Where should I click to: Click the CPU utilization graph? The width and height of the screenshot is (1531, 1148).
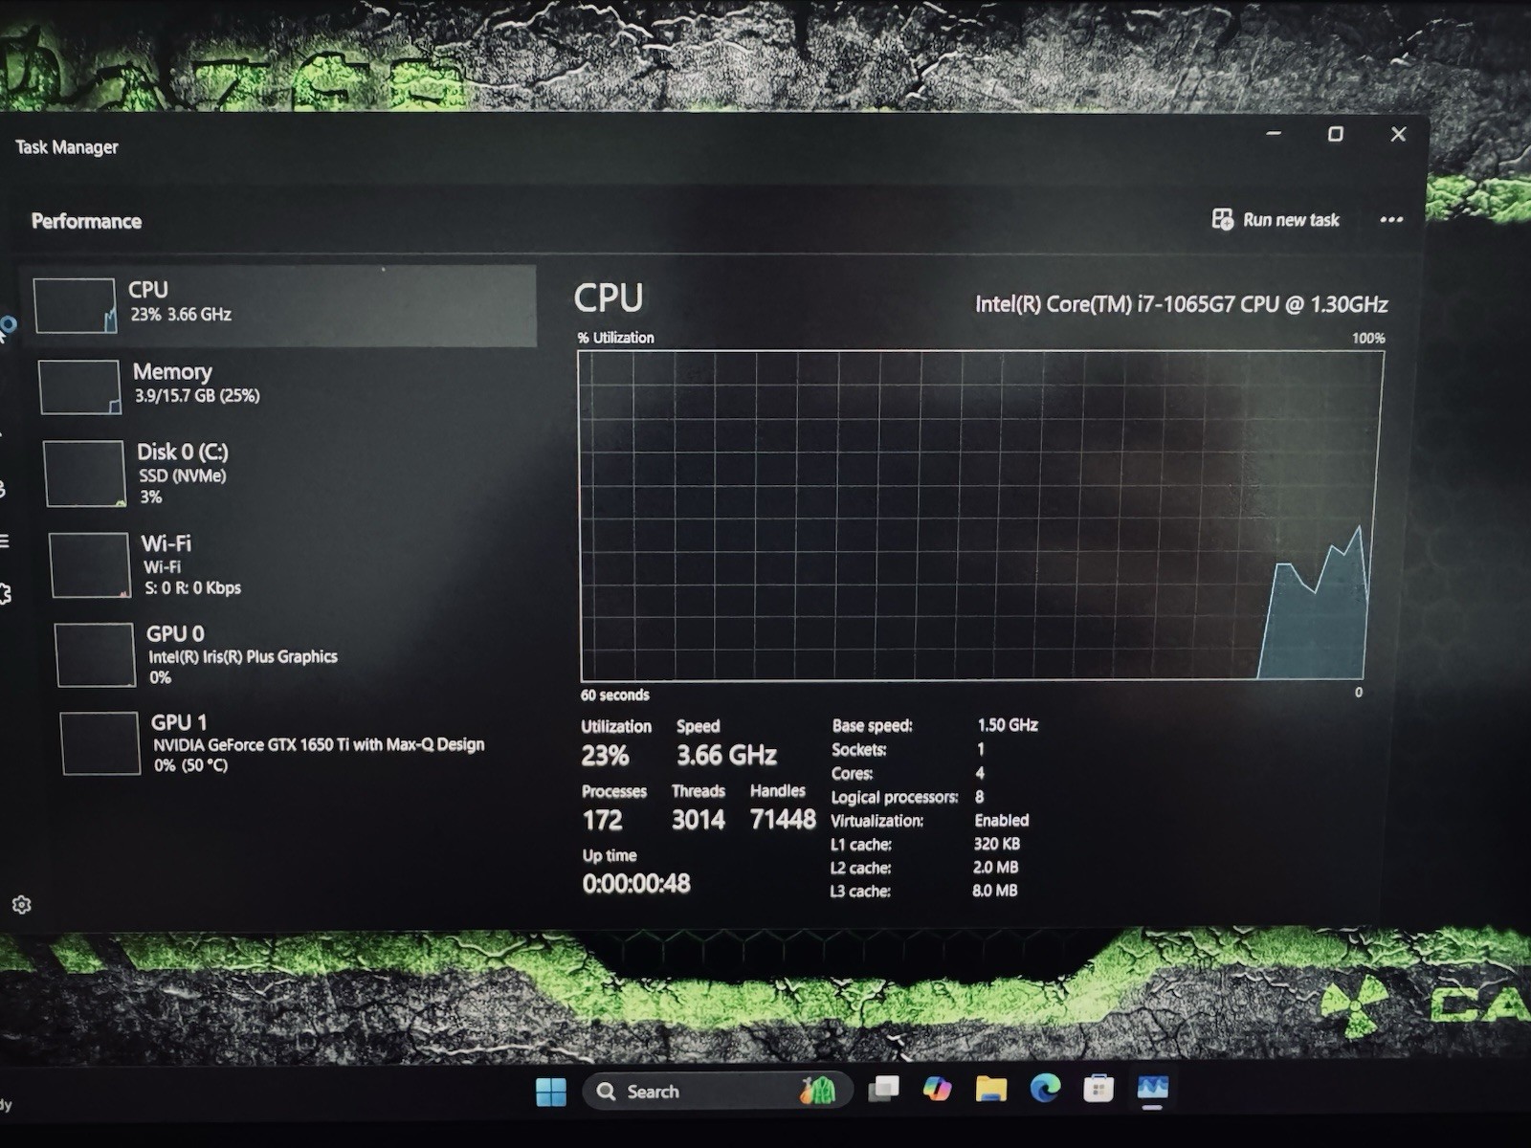[x=981, y=516]
